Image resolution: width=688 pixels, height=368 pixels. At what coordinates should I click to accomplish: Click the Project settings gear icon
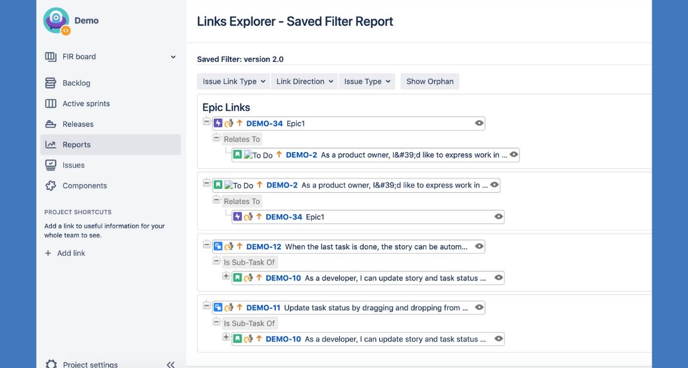51,364
